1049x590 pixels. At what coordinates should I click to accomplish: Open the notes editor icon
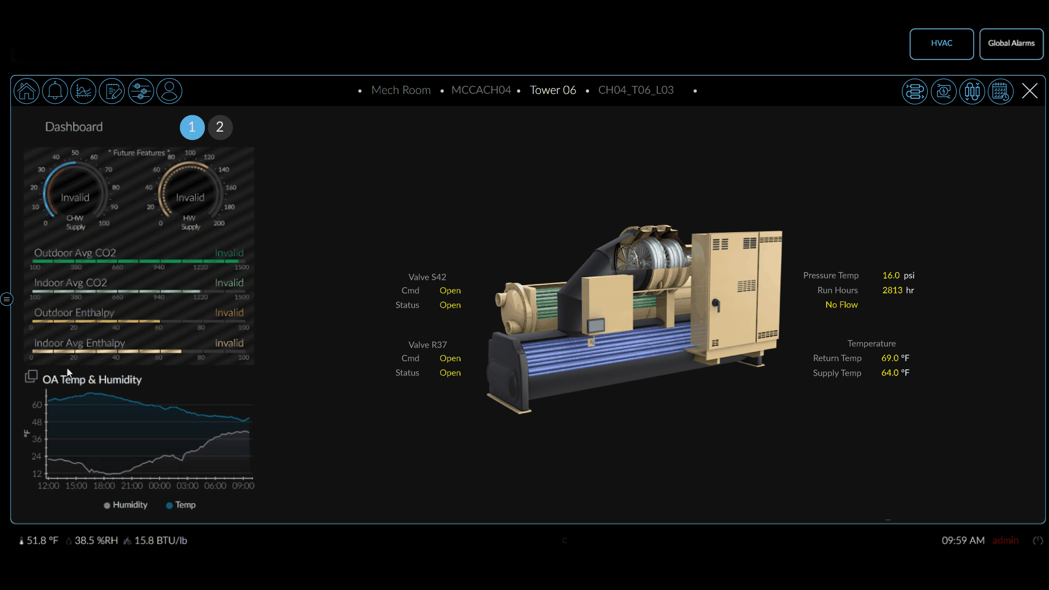[112, 91]
